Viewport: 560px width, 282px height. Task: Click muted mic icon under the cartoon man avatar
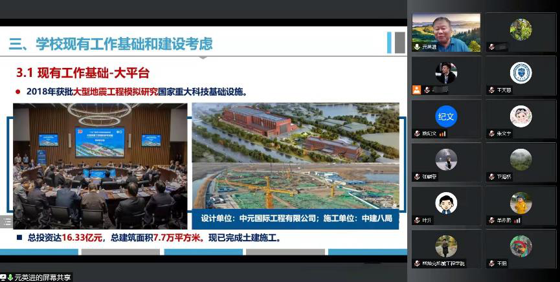tap(417, 221)
